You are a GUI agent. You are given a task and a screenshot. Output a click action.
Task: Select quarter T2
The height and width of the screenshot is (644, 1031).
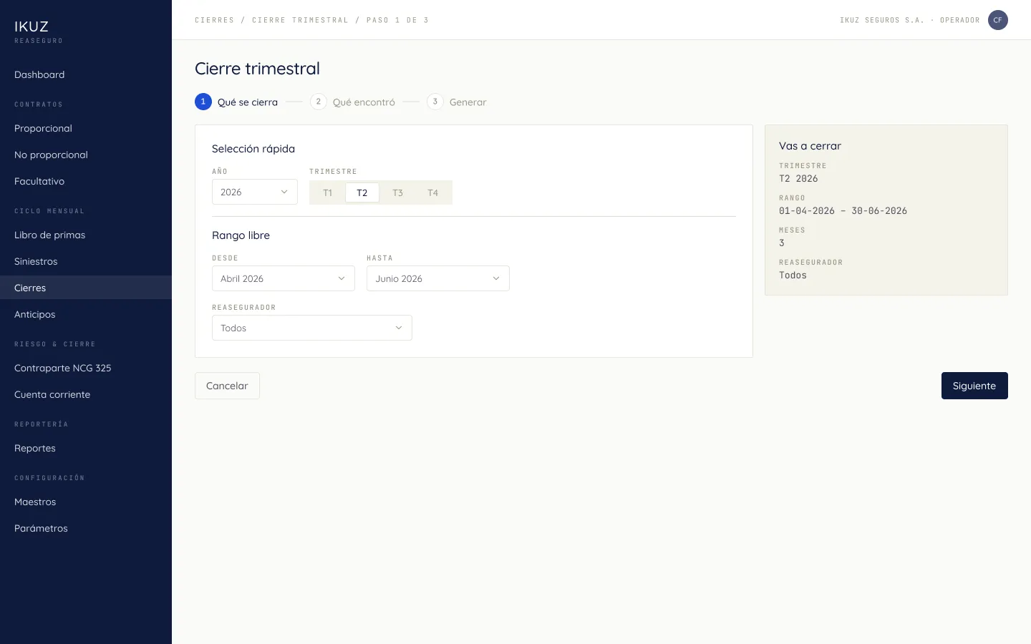pyautogui.click(x=362, y=192)
